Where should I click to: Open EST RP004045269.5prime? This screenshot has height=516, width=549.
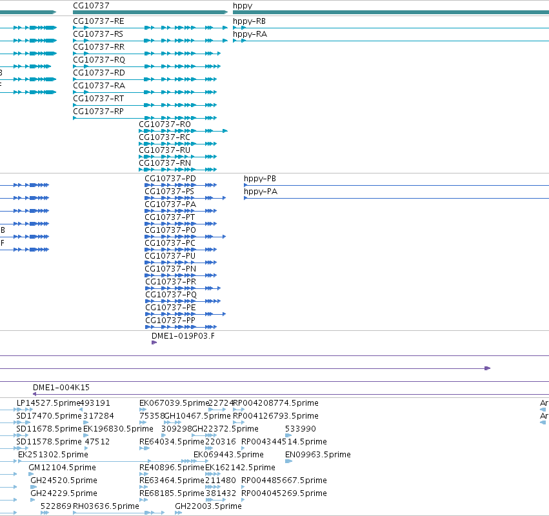point(284,493)
